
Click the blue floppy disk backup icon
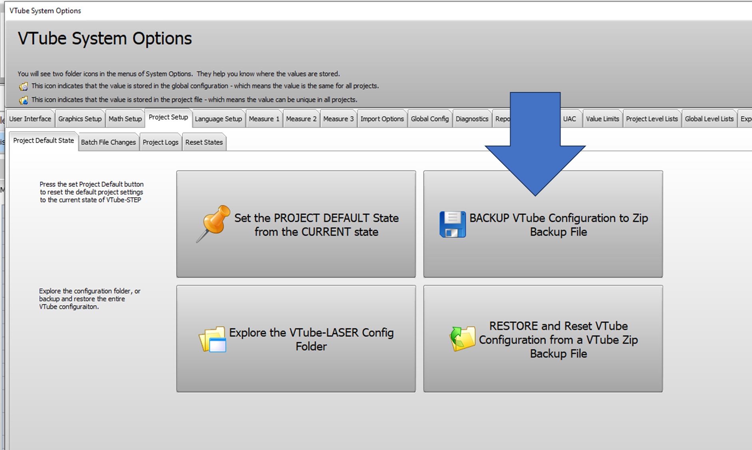click(453, 224)
